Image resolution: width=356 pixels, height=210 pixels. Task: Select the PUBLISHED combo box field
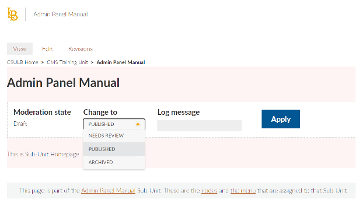pyautogui.click(x=114, y=124)
